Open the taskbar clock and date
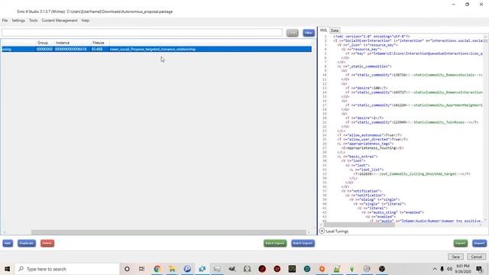489x275 pixels. 463,269
